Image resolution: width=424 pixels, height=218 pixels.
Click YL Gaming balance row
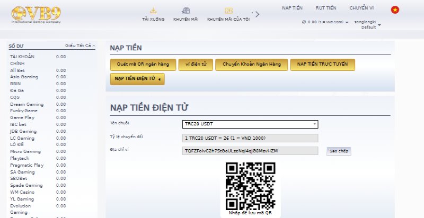pyautogui.click(x=38, y=199)
